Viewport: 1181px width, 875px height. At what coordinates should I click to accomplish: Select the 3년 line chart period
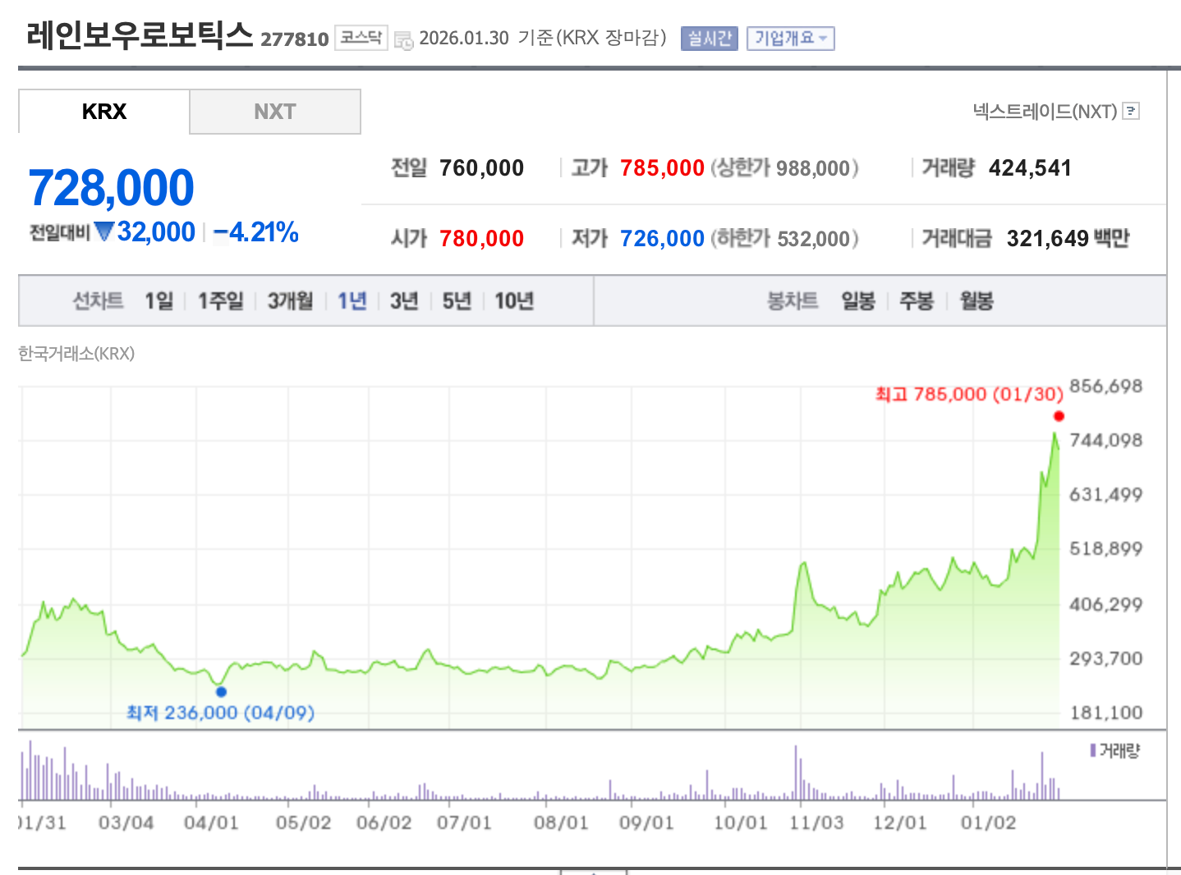[404, 301]
